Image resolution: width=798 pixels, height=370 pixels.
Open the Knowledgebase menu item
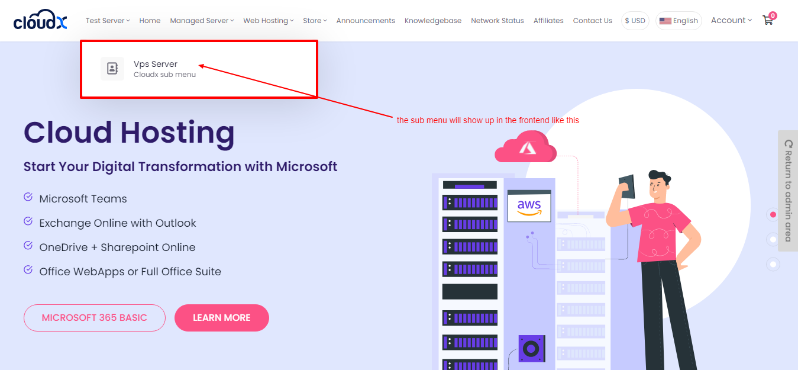pos(432,21)
